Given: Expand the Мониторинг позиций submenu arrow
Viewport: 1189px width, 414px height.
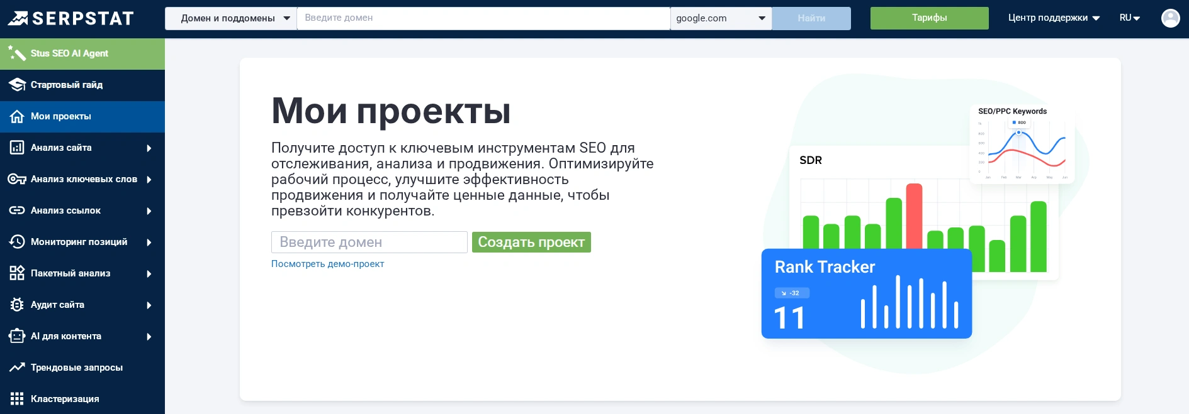Looking at the screenshot, I should coord(149,242).
